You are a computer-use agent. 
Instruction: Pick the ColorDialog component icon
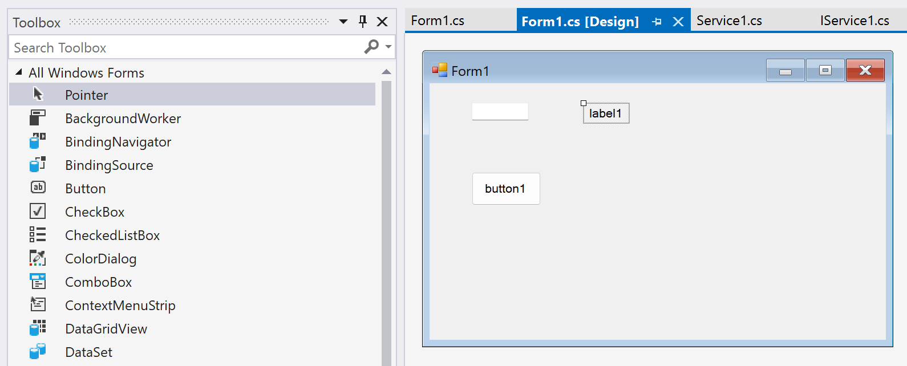click(x=38, y=258)
